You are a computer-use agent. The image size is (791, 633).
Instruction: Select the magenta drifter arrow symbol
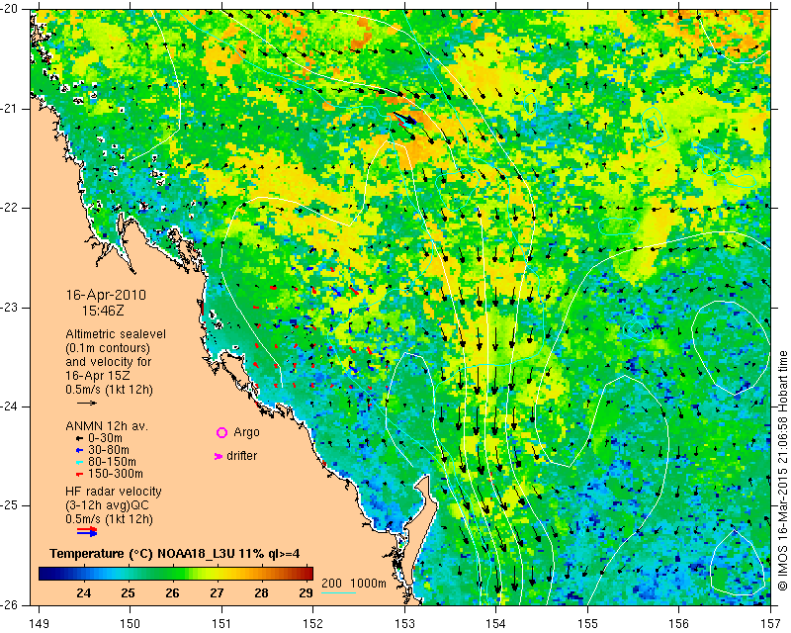pyautogui.click(x=219, y=456)
